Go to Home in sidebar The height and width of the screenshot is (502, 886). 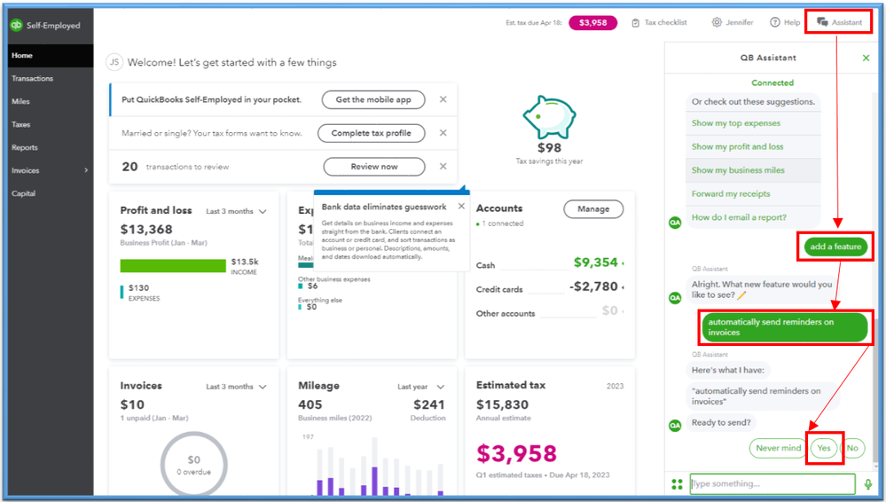click(x=51, y=55)
